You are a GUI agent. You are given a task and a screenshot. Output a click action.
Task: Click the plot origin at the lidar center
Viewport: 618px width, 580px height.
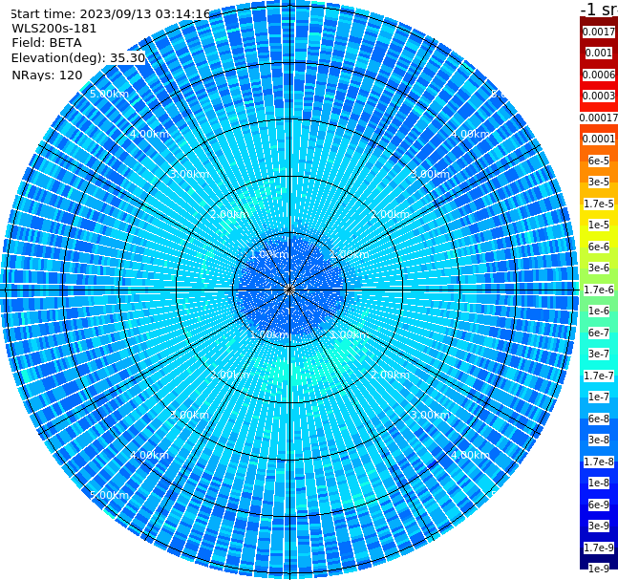tap(289, 290)
